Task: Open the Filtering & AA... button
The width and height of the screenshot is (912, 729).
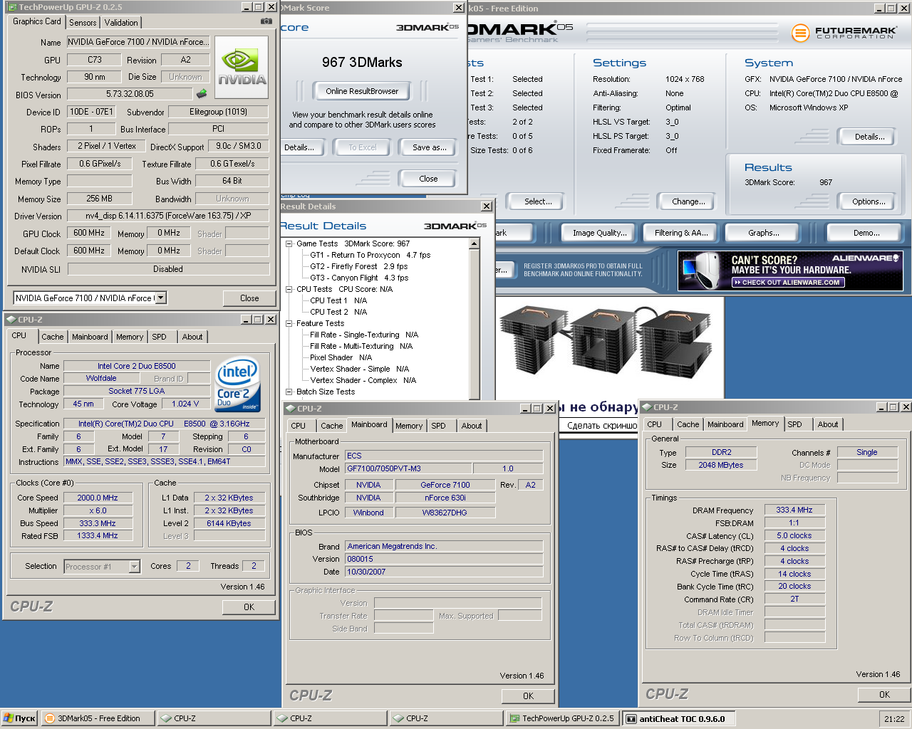Action: [682, 233]
